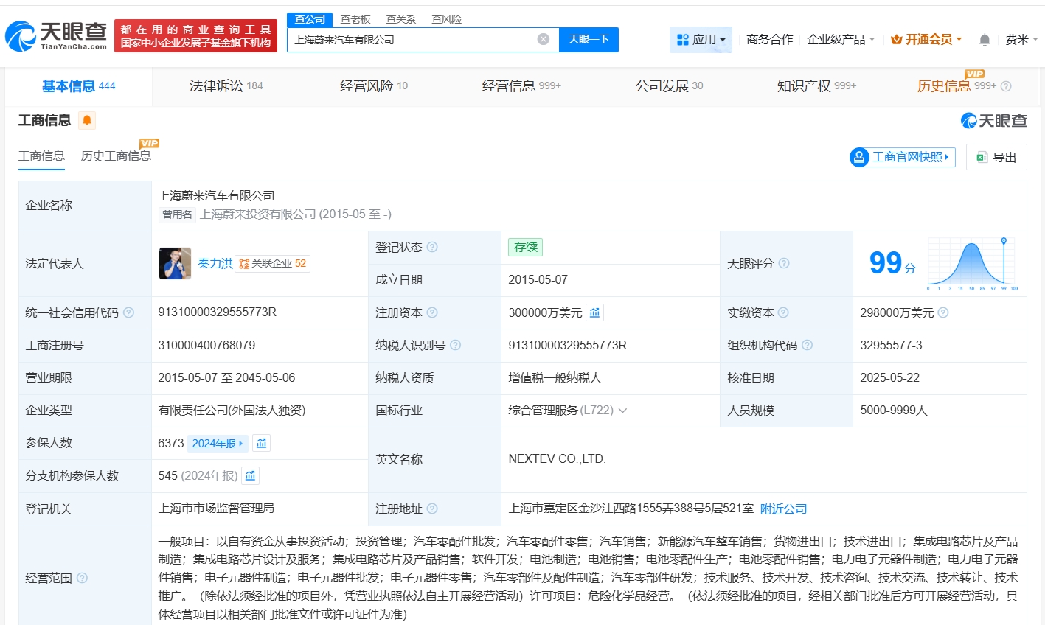The height and width of the screenshot is (625, 1045).
Task: Open 基本信息 444 tab
Action: click(78, 86)
